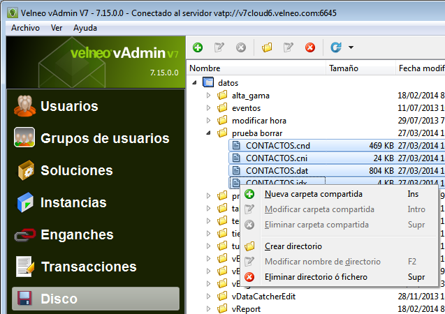Sort by the Tamaño column header
This screenshot has height=314, width=445.
tap(360, 68)
